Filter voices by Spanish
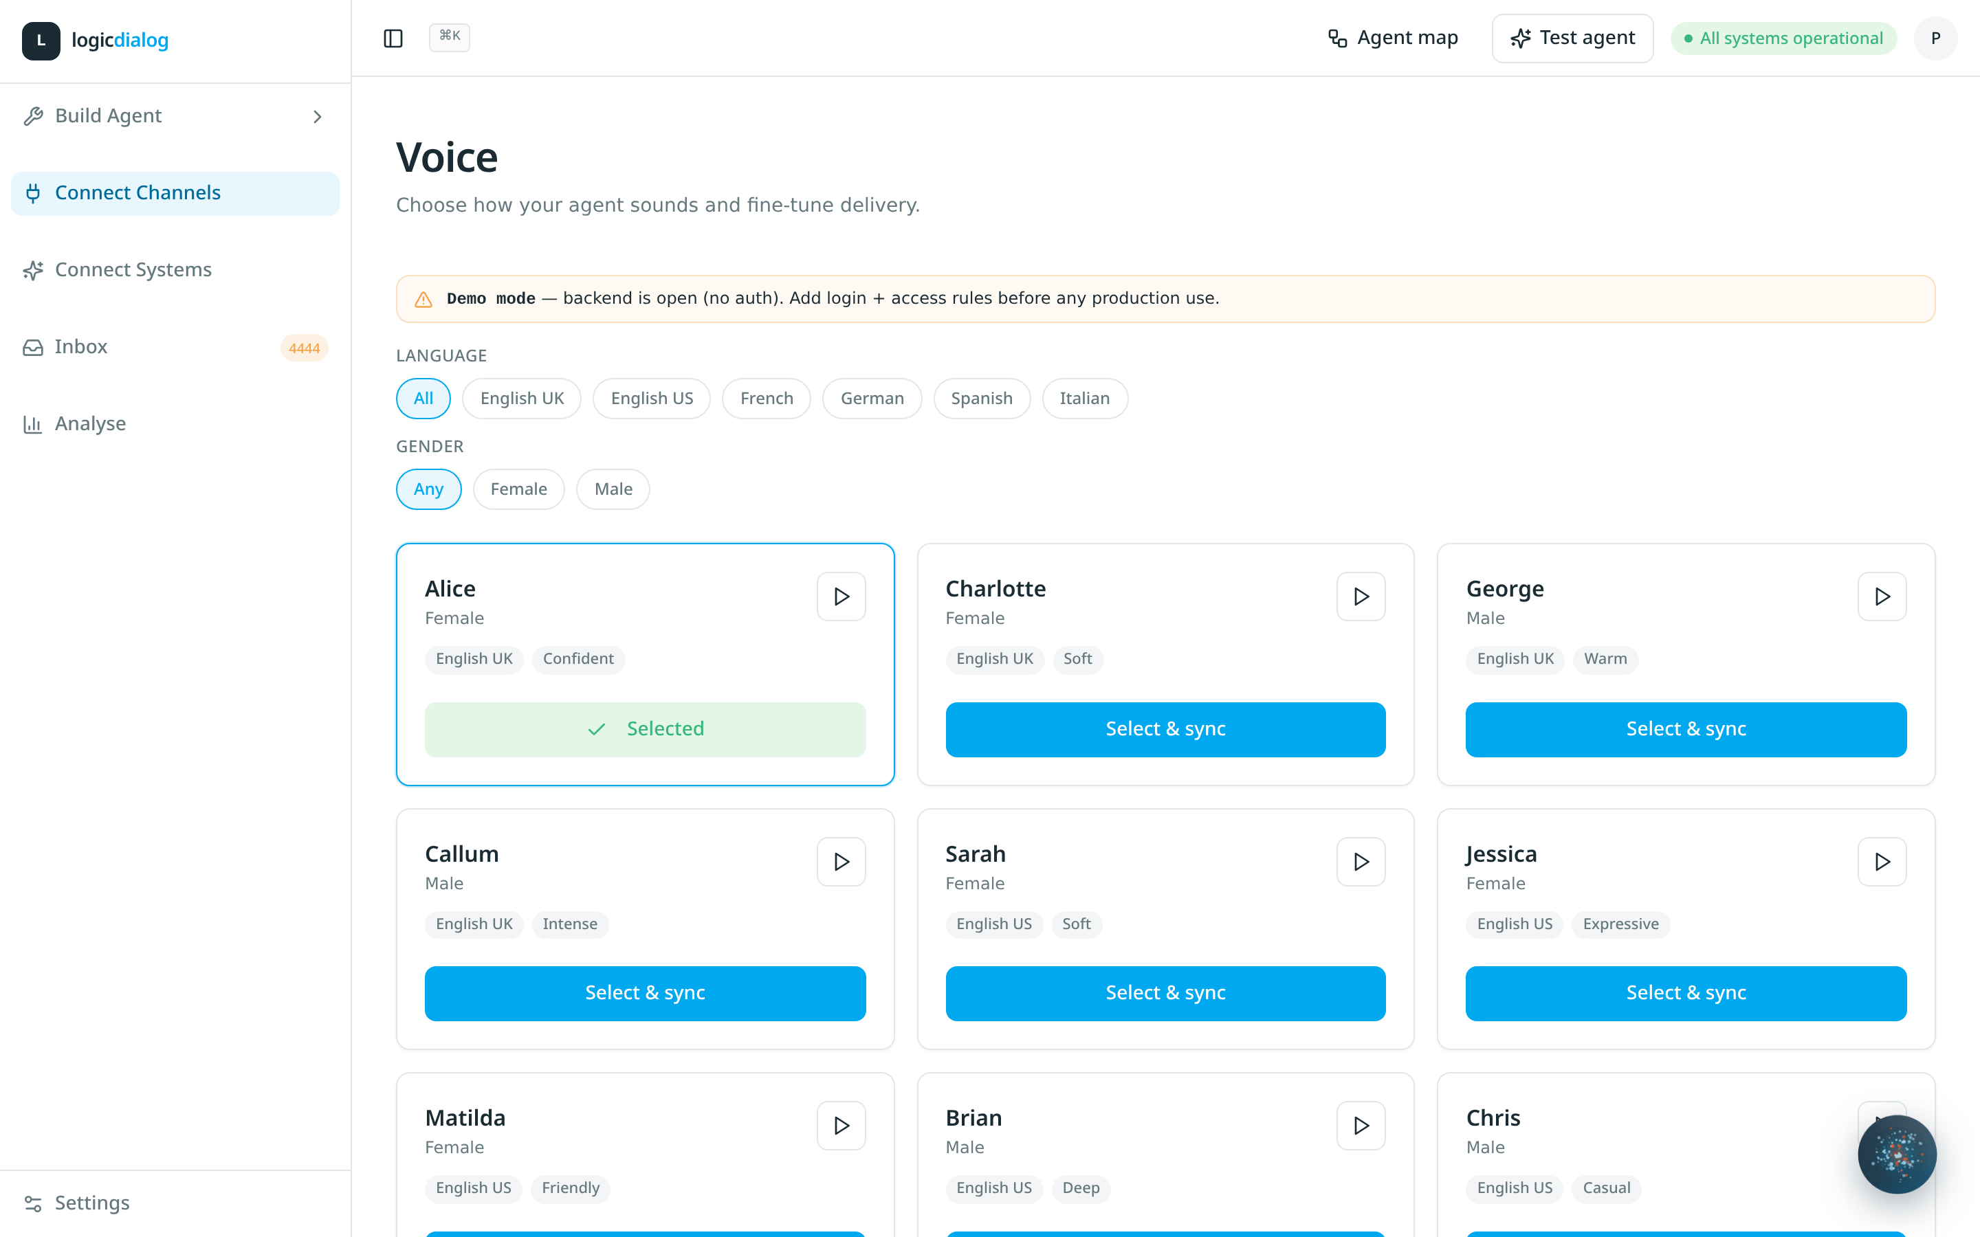1980x1237 pixels. (982, 399)
